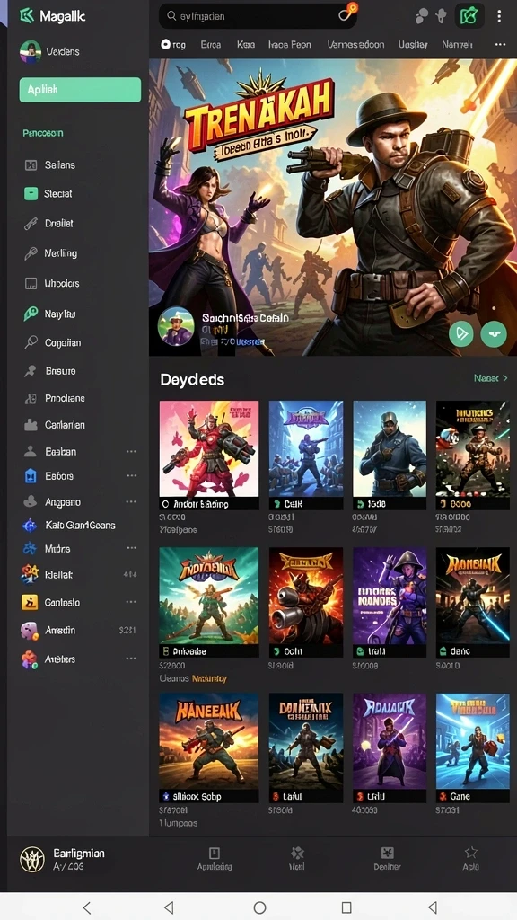517x920 pixels.
Task: Click the green play button on banner
Action: 461,334
